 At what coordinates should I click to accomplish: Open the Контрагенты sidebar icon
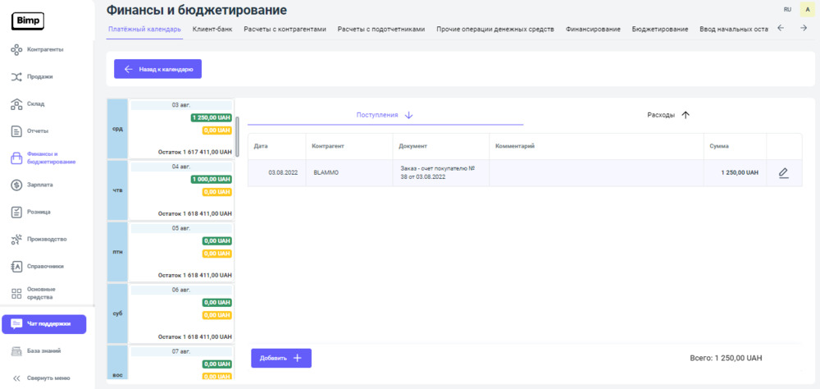point(16,50)
